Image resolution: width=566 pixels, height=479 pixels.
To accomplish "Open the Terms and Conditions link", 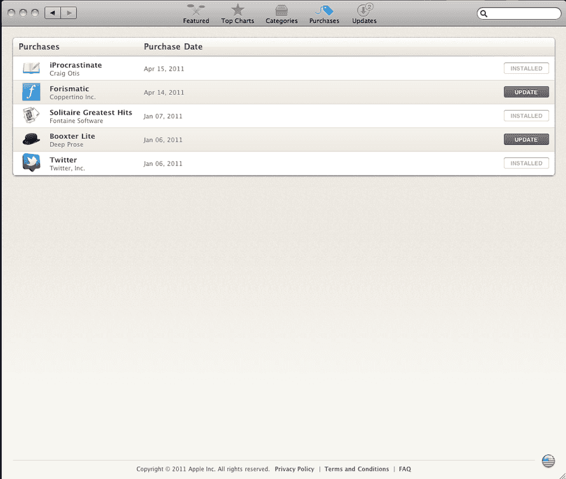I will tap(357, 469).
